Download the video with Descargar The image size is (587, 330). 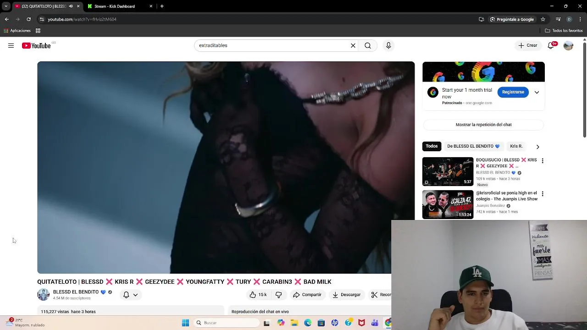(x=347, y=295)
